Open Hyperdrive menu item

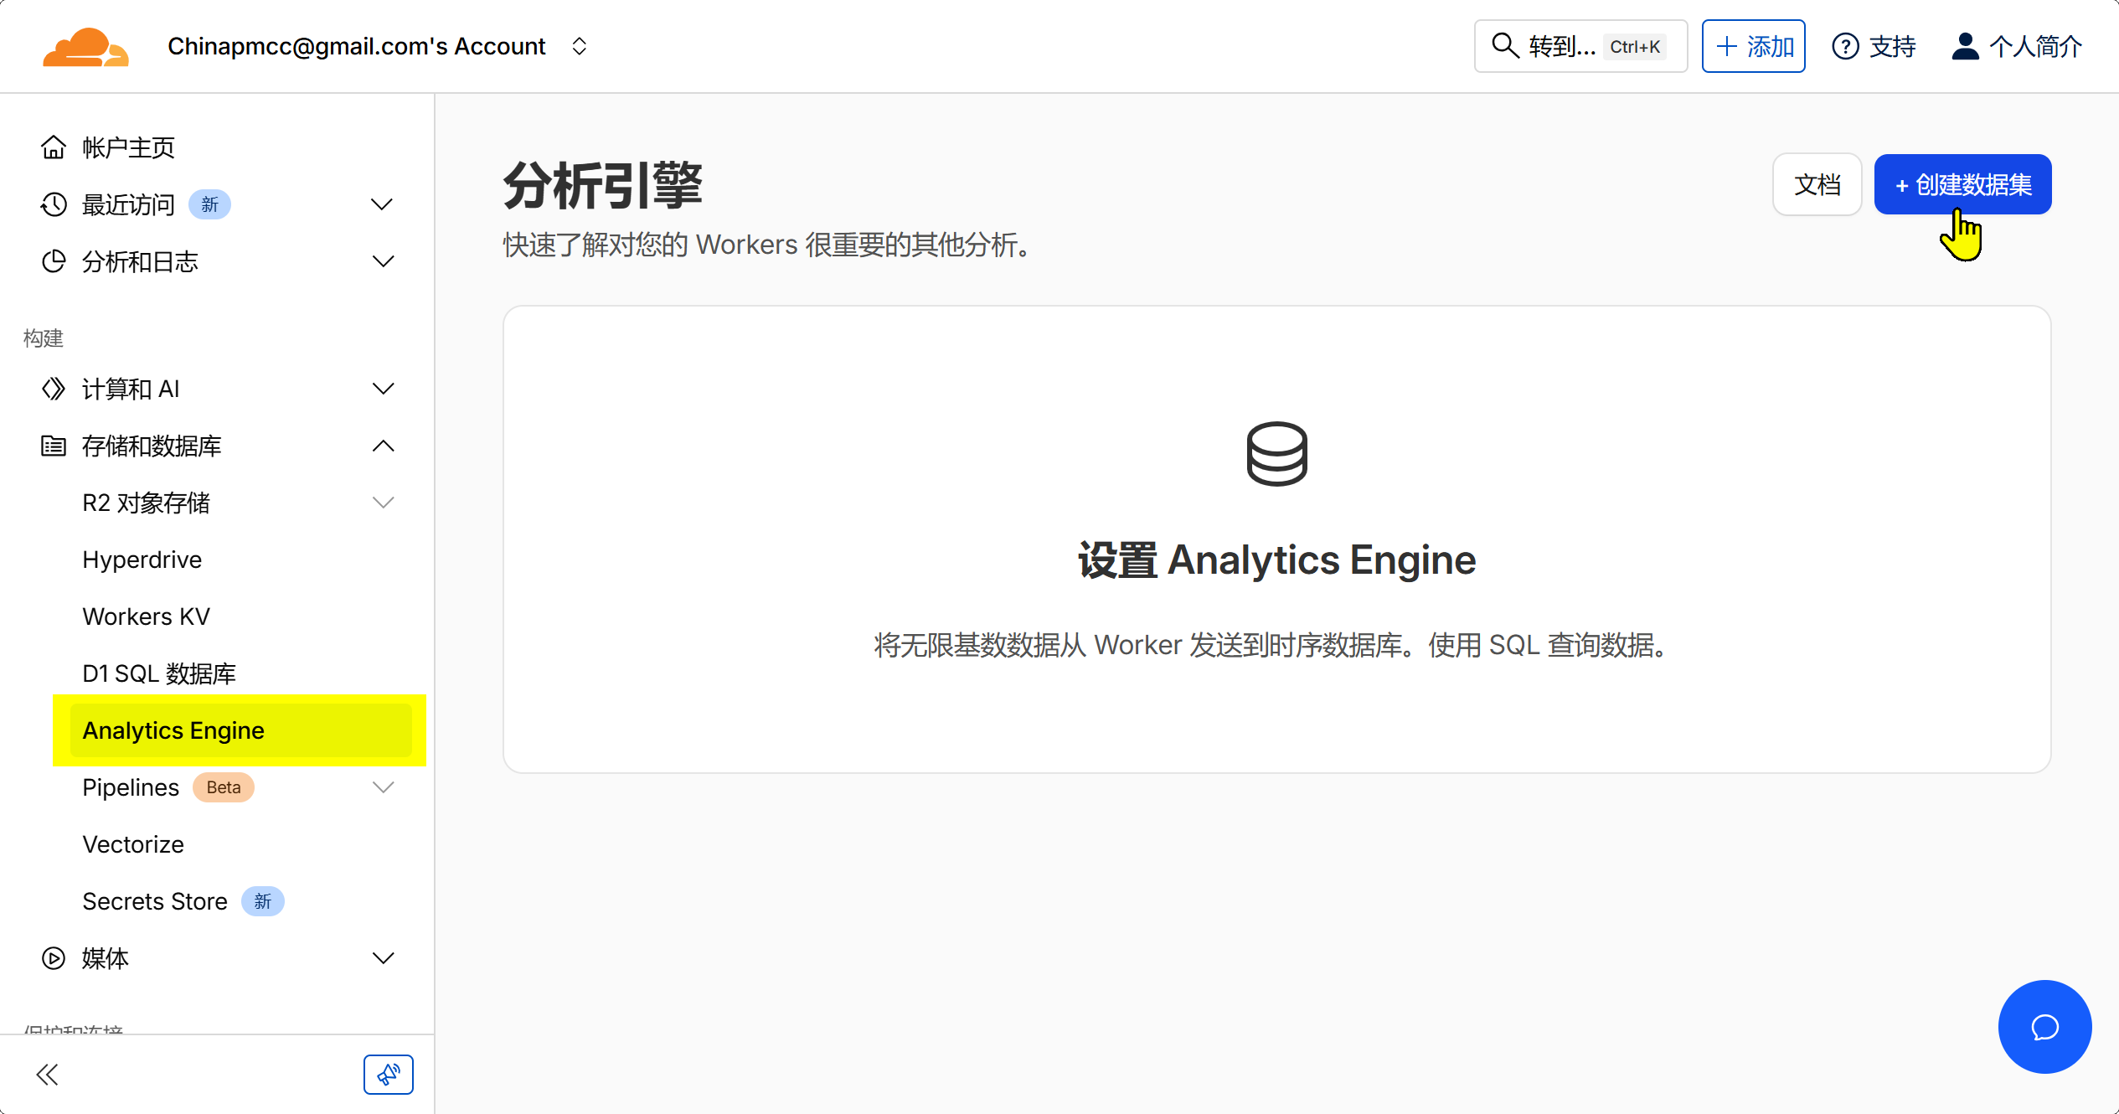point(142,560)
